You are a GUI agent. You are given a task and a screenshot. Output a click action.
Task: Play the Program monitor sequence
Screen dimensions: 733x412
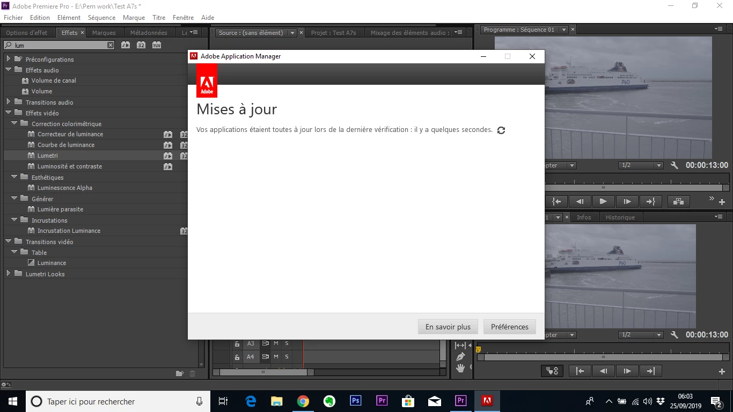[603, 201]
